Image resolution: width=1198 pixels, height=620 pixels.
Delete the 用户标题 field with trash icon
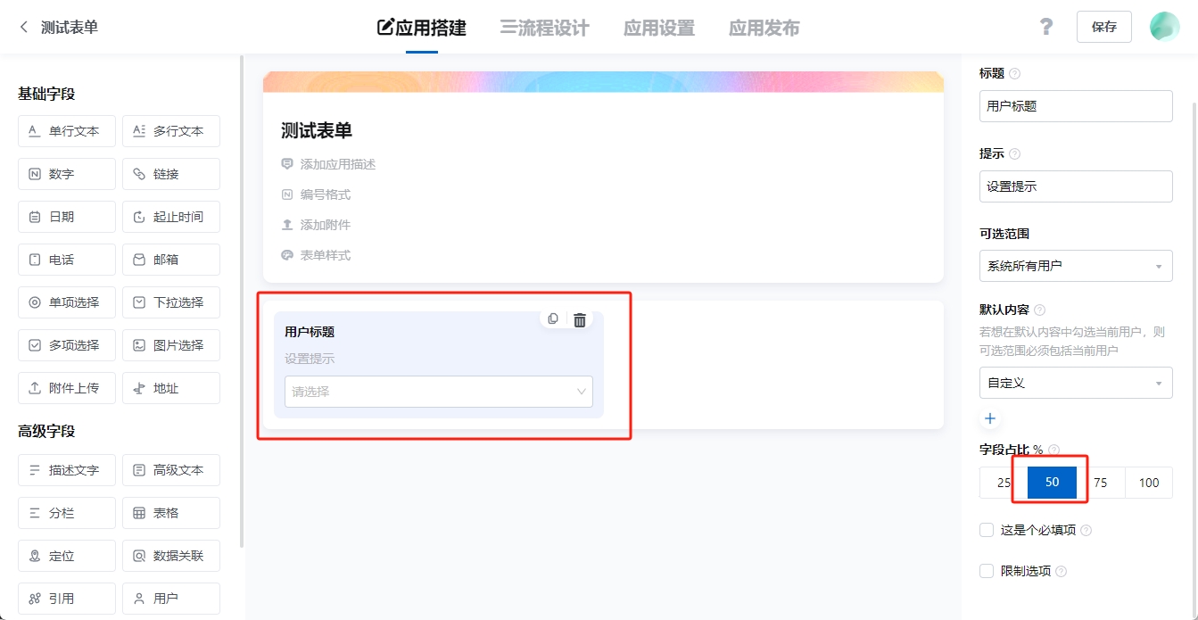coord(580,319)
